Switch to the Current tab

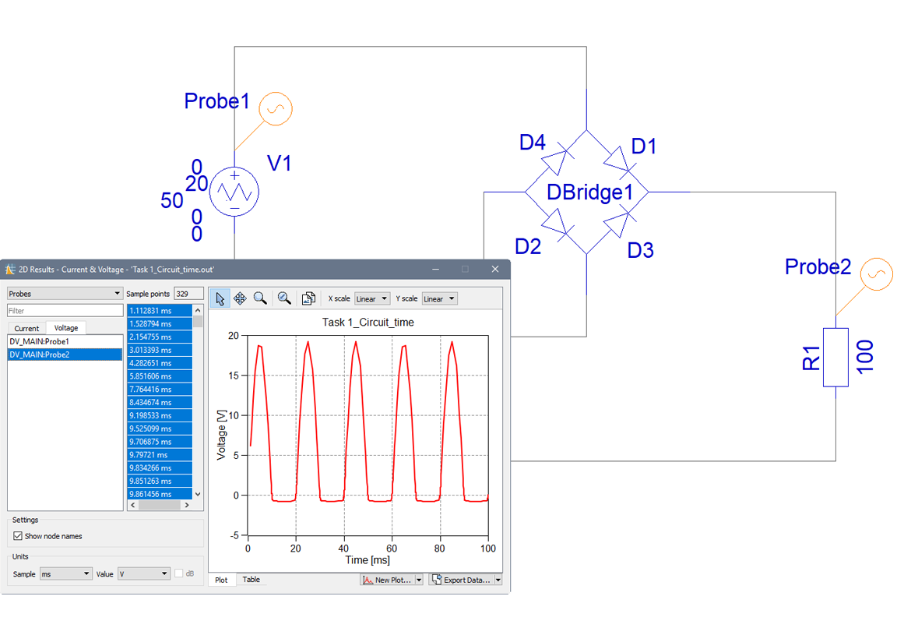26,328
